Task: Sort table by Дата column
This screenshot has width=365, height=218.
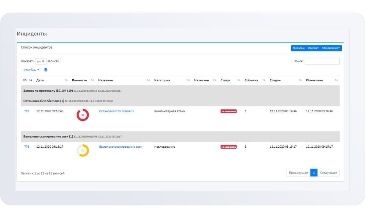Action: coord(66,80)
